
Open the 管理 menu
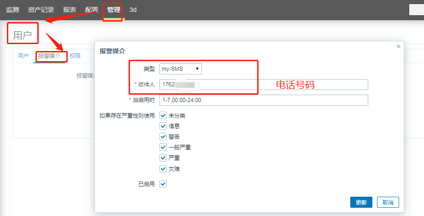[x=113, y=10]
